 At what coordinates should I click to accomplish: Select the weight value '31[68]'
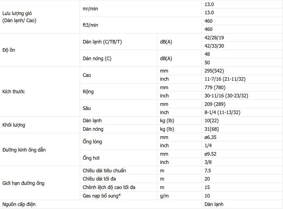[x=211, y=129]
